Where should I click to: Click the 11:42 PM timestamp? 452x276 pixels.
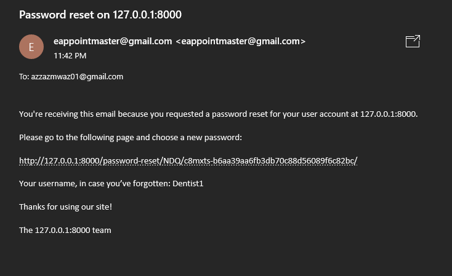(x=70, y=55)
